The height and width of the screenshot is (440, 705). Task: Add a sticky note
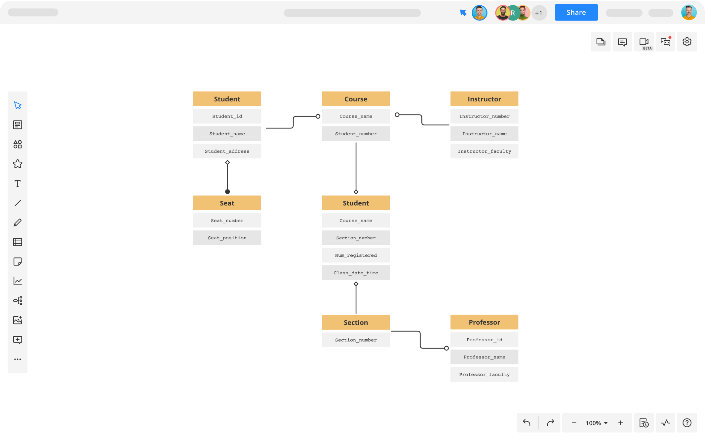(18, 261)
